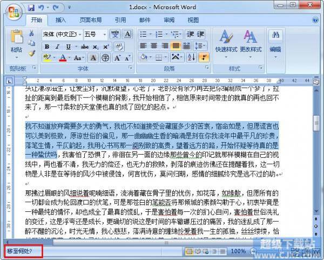324x260 pixels.
Task: Align text to the left
Action: 143,46
